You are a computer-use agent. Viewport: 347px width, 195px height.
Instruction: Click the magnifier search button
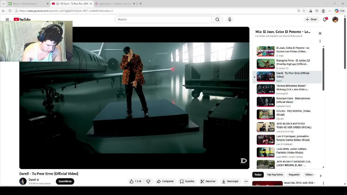pyautogui.click(x=218, y=19)
